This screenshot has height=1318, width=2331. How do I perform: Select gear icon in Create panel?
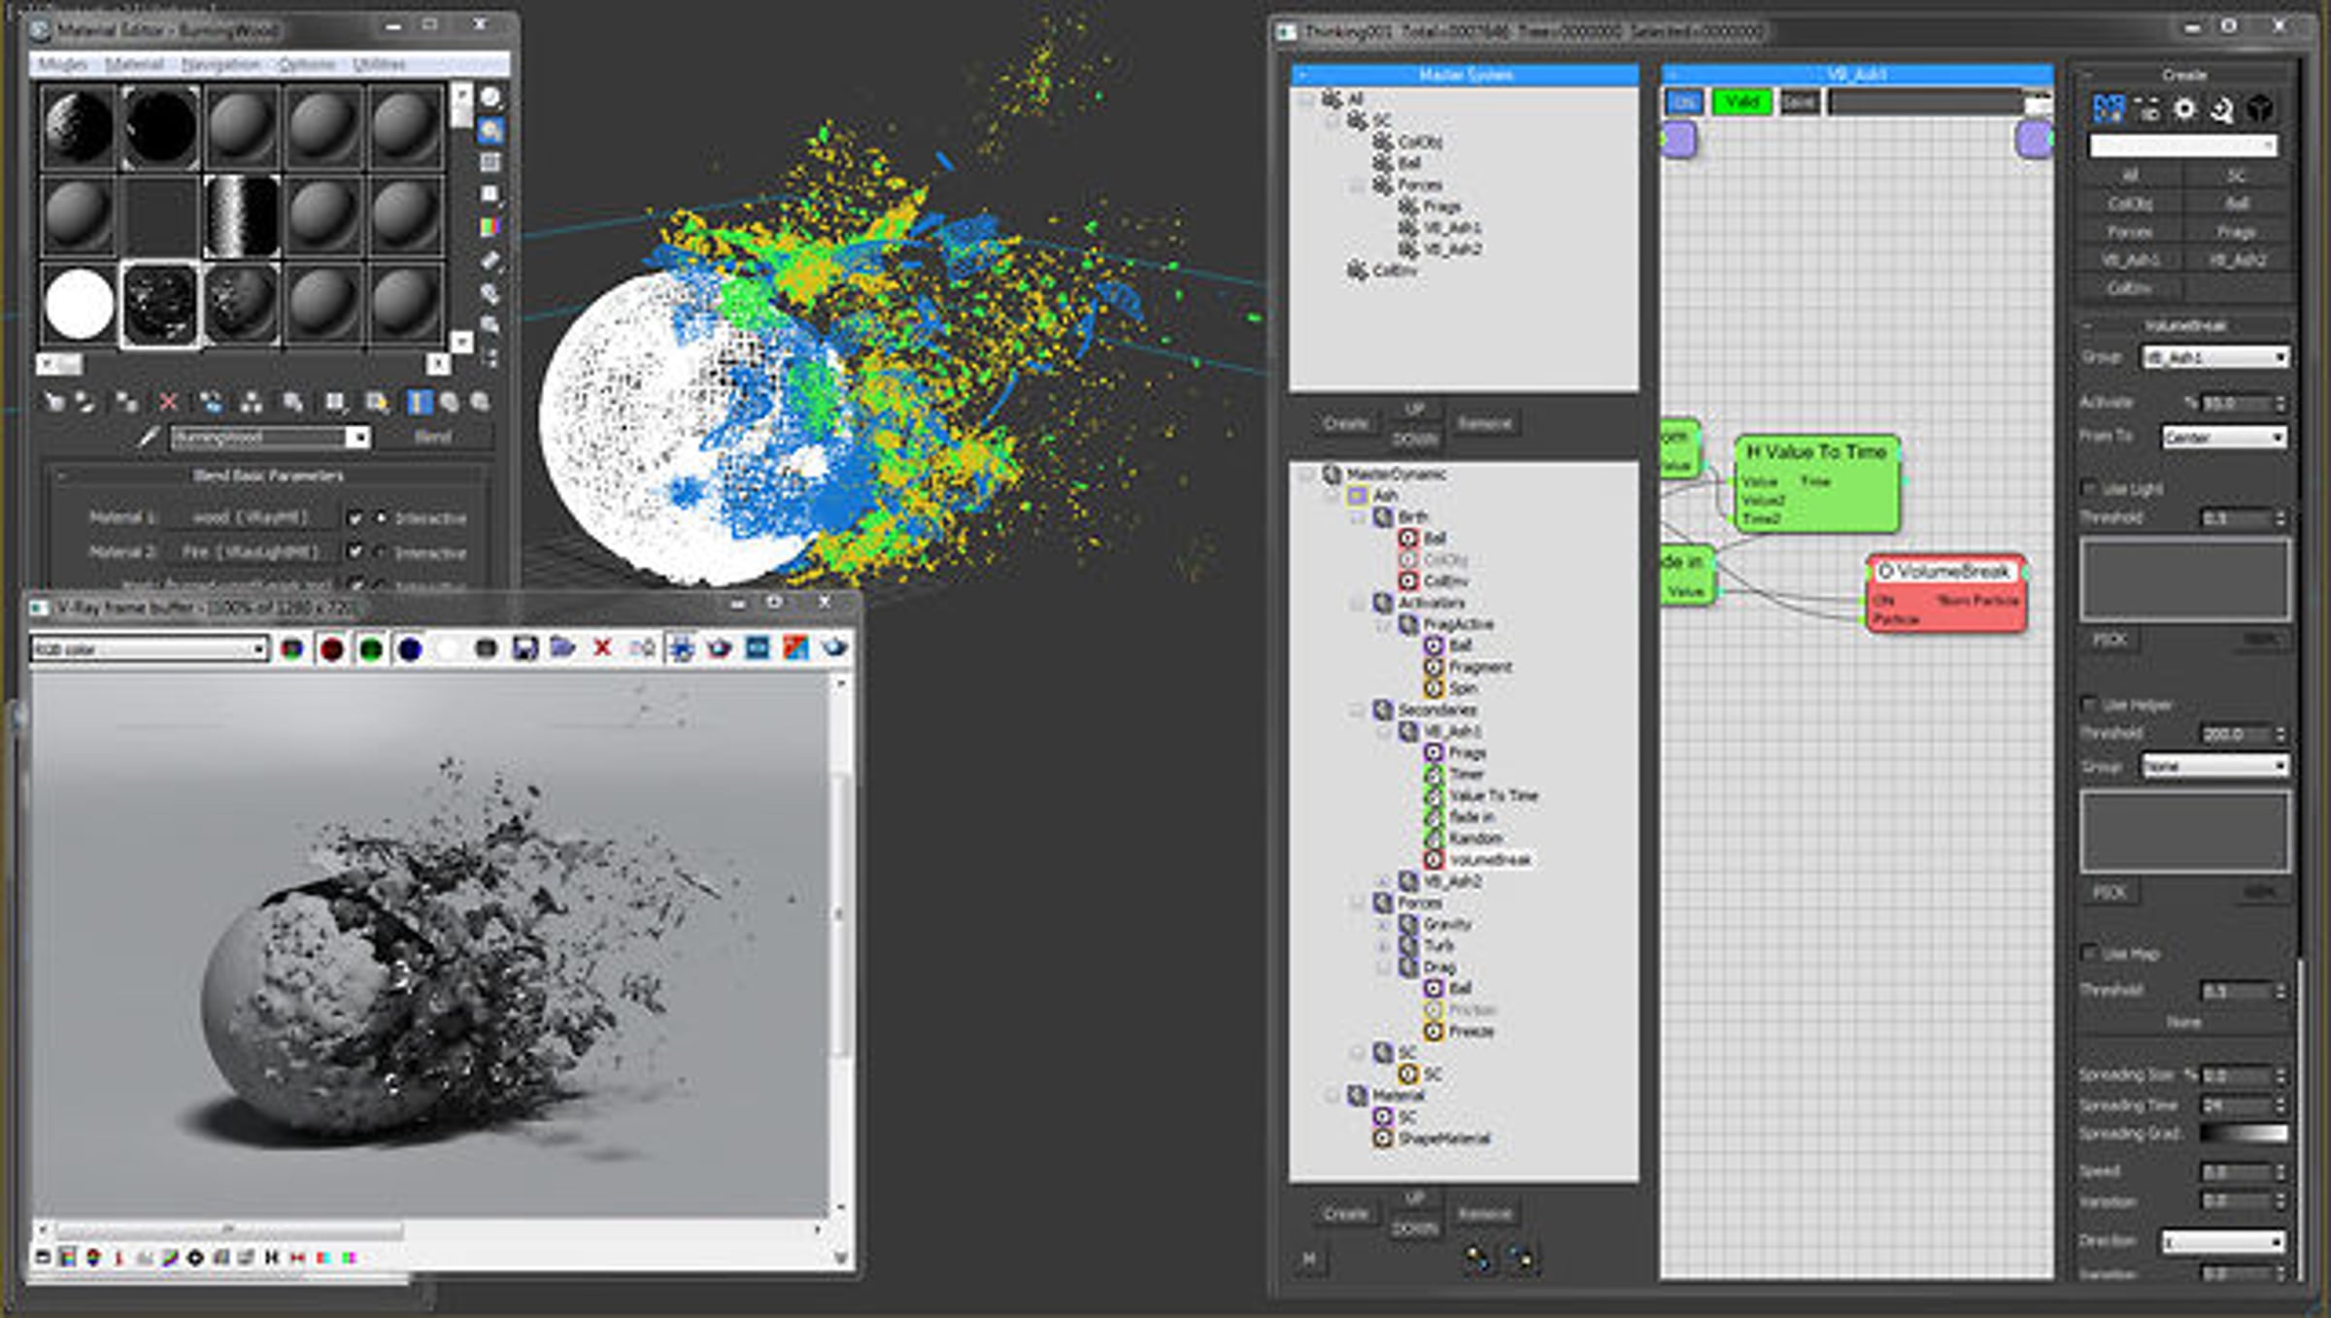click(x=2184, y=109)
